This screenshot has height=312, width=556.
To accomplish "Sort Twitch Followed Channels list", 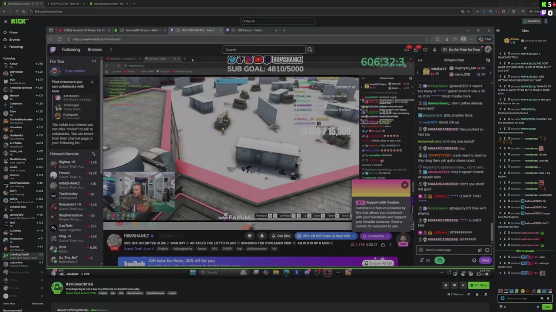I will click(x=93, y=154).
